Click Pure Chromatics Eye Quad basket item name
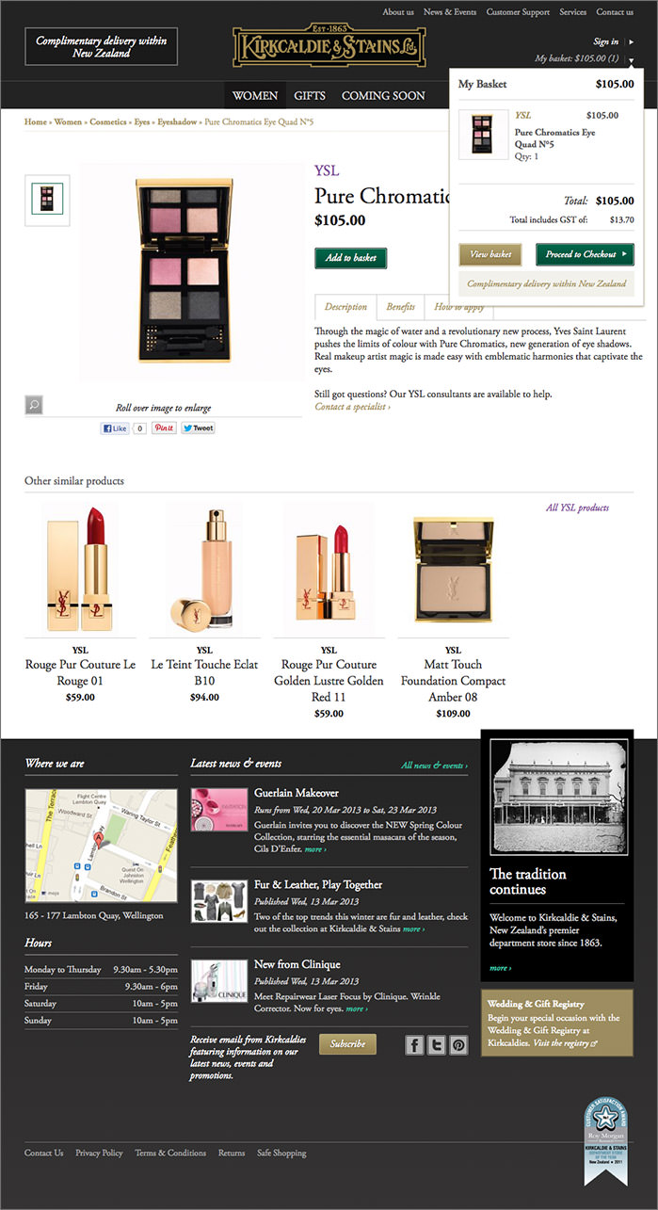 click(x=555, y=138)
